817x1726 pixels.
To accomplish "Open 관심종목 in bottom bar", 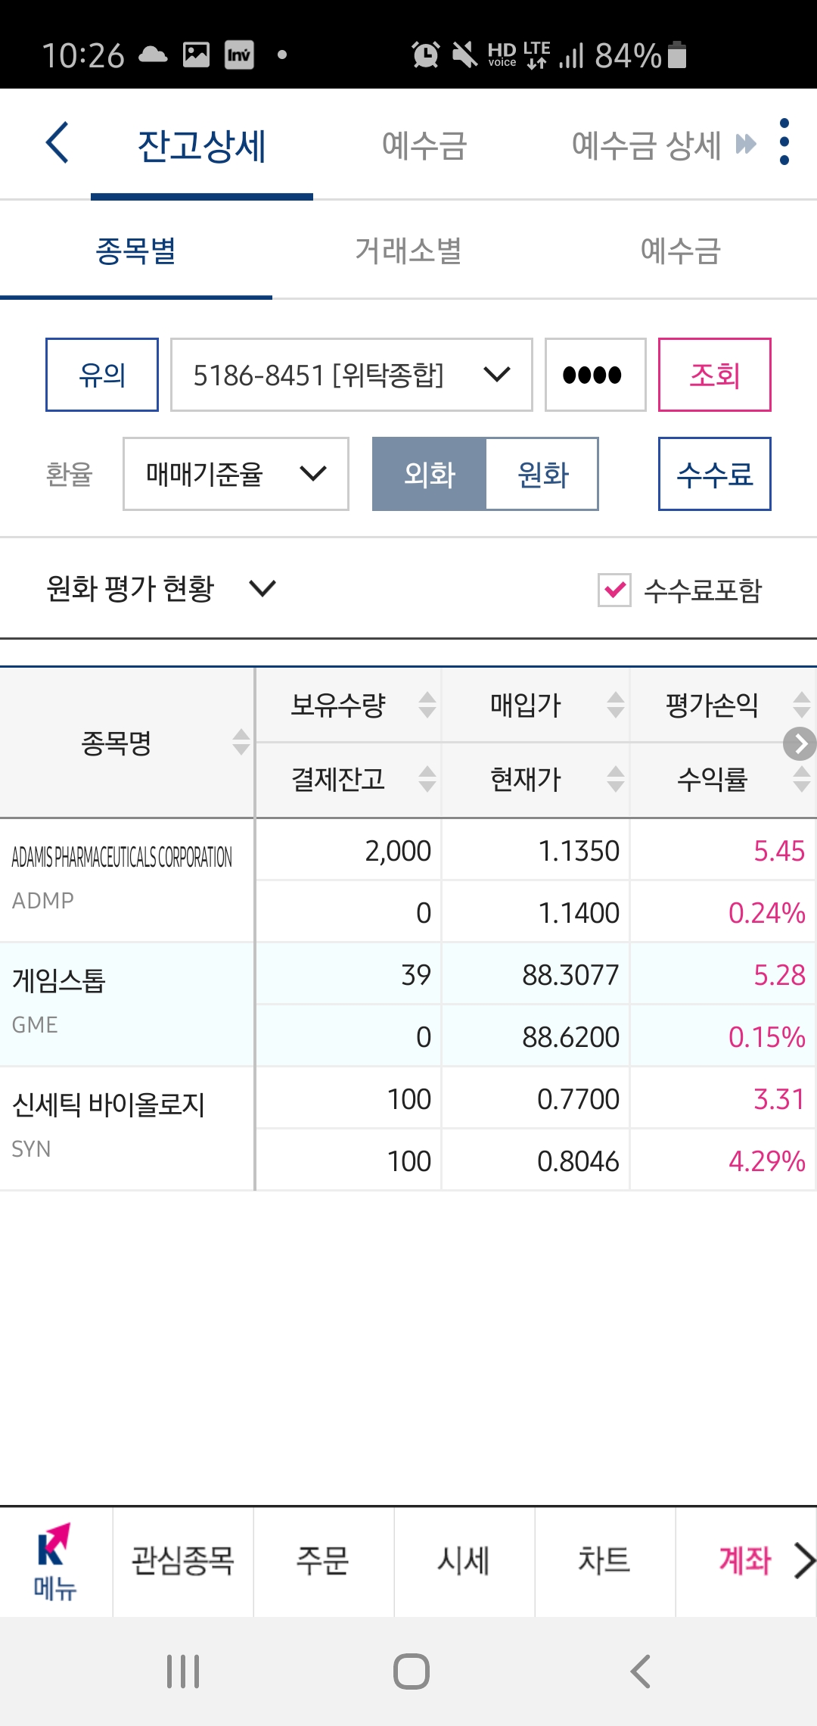I will click(183, 1561).
